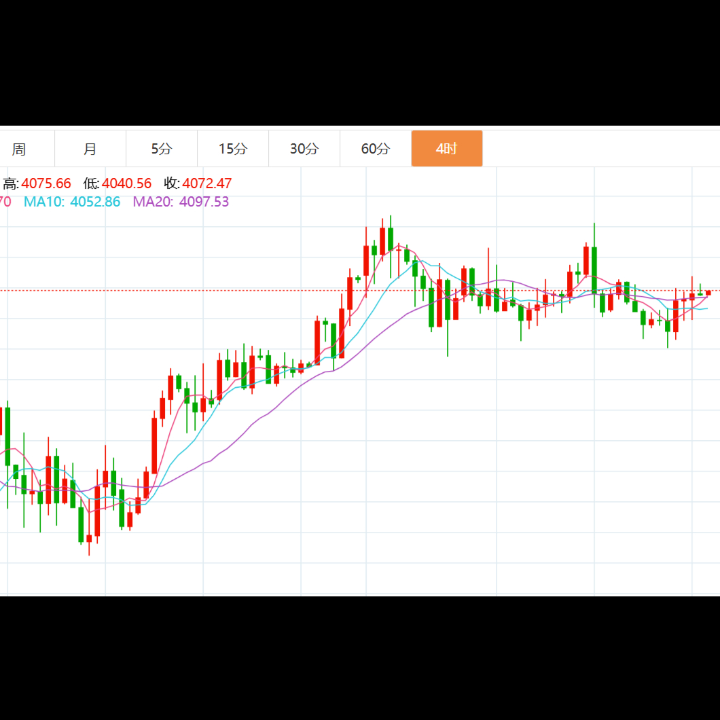Choose the 30分 timeframe tab
The image size is (720, 720).
304,149
